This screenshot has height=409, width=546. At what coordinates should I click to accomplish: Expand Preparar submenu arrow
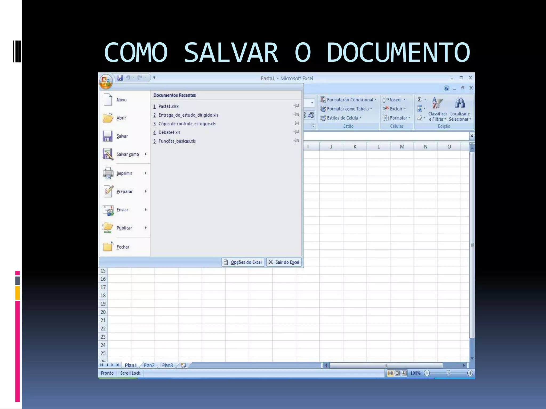(146, 191)
